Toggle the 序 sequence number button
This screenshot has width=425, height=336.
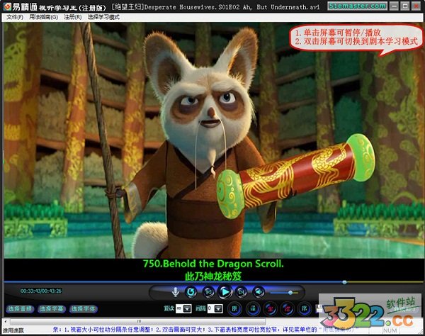pos(305,308)
